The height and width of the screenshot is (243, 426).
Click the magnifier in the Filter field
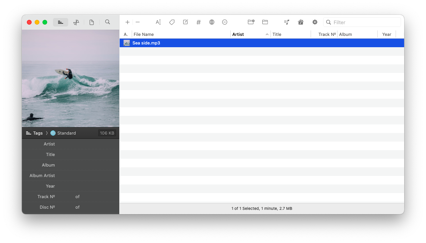coord(329,22)
